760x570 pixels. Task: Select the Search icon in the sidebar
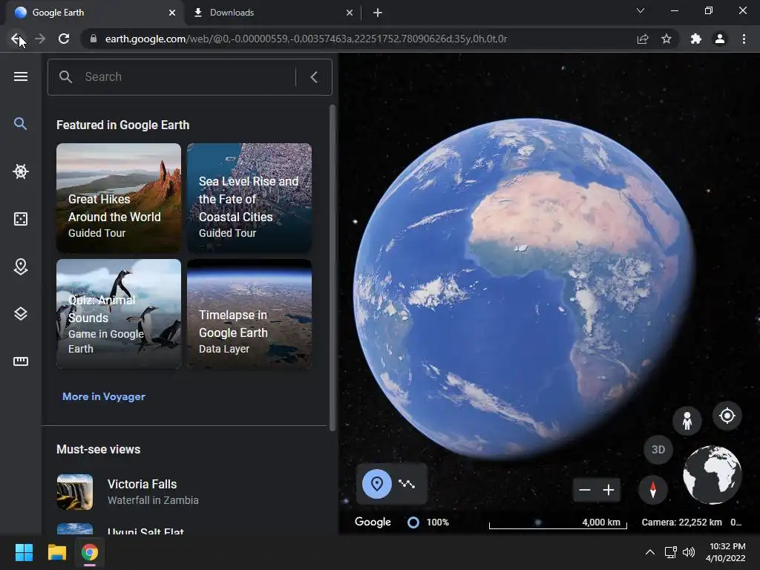(20, 124)
